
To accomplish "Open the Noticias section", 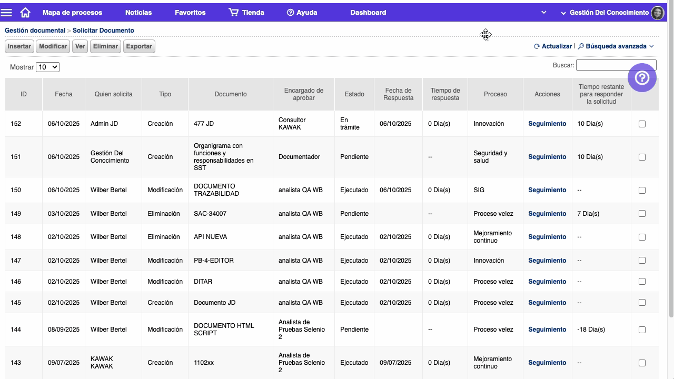I will click(x=138, y=12).
